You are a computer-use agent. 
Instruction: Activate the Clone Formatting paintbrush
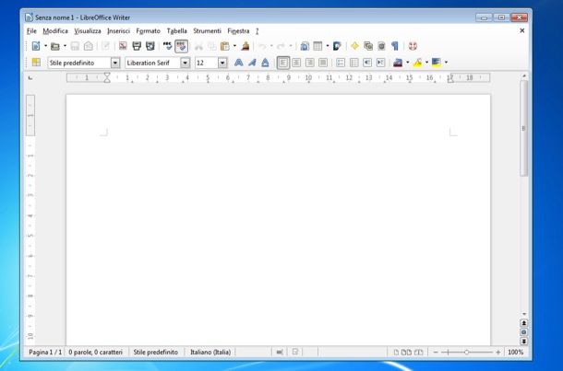(x=246, y=46)
